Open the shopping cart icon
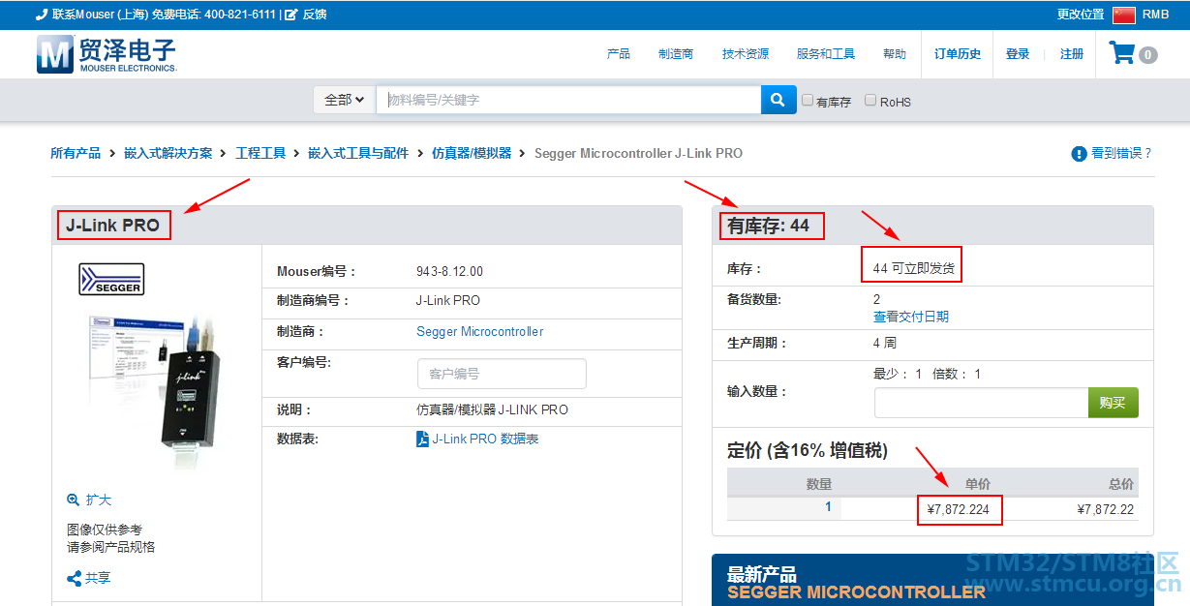This screenshot has height=606, width=1190. click(x=1122, y=53)
